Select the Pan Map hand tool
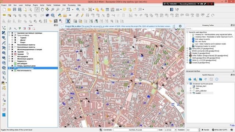Image resolution: width=235 pixels, height=132 pixels. 42,10
